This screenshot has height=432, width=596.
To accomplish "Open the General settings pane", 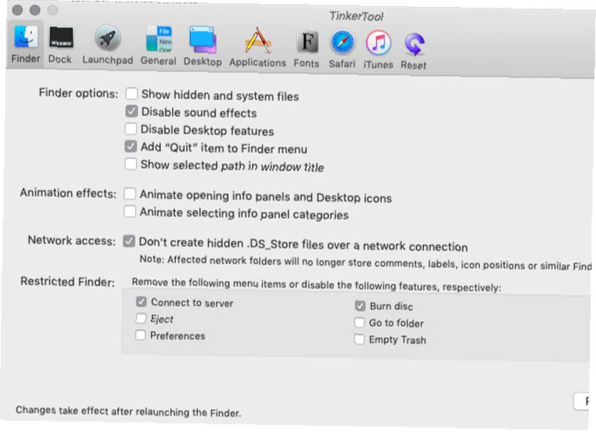I will pos(159,46).
